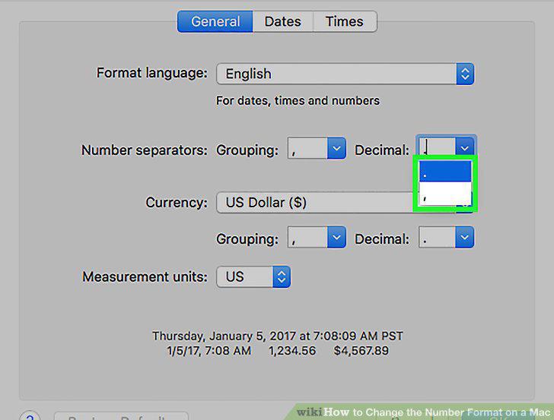Select the period option in Decimal list

point(445,172)
